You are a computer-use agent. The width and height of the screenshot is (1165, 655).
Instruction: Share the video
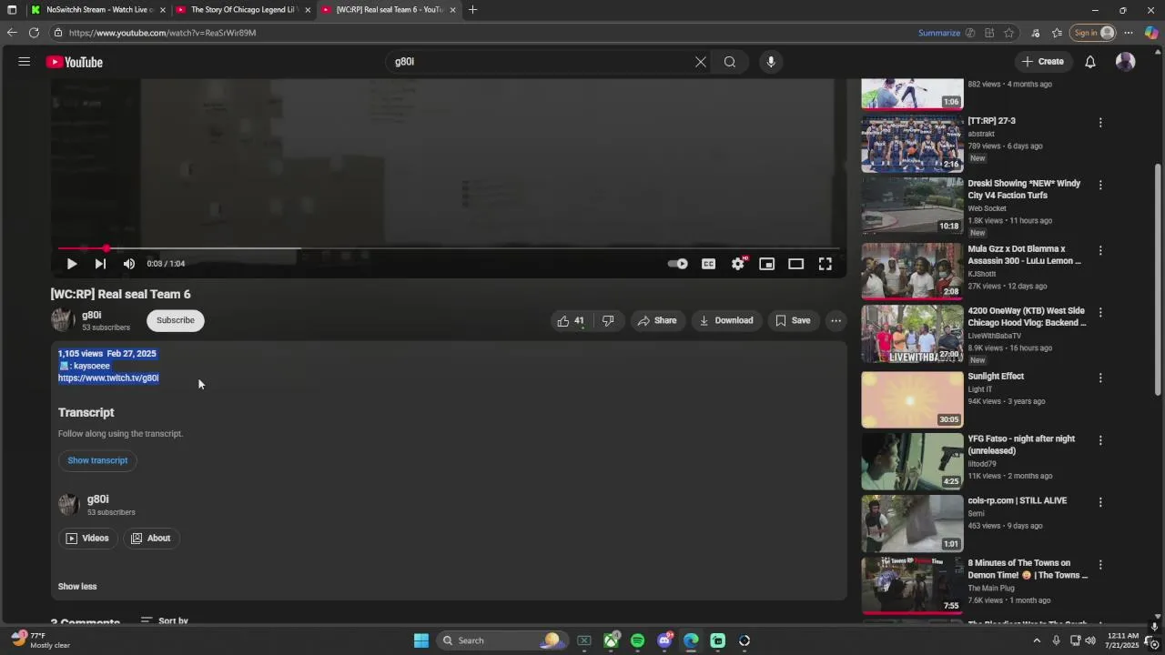click(x=657, y=320)
